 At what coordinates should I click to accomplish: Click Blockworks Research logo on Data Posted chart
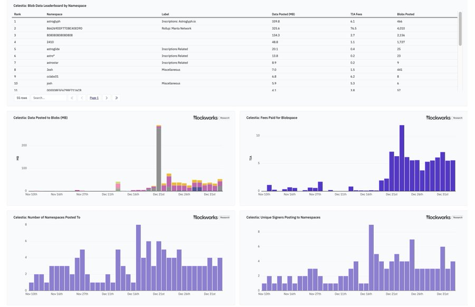point(211,118)
